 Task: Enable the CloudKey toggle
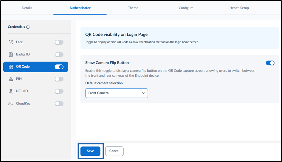tap(59, 104)
